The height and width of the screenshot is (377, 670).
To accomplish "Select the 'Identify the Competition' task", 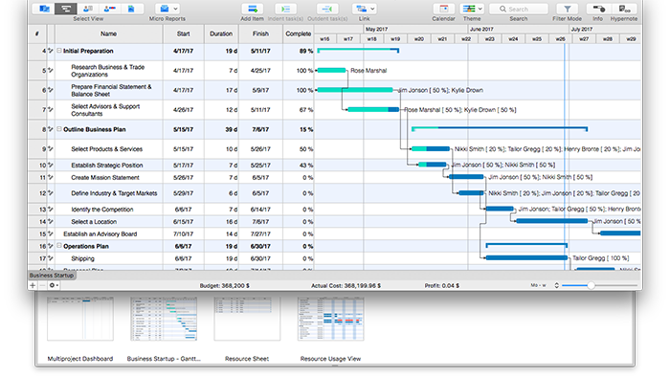I will (x=102, y=210).
